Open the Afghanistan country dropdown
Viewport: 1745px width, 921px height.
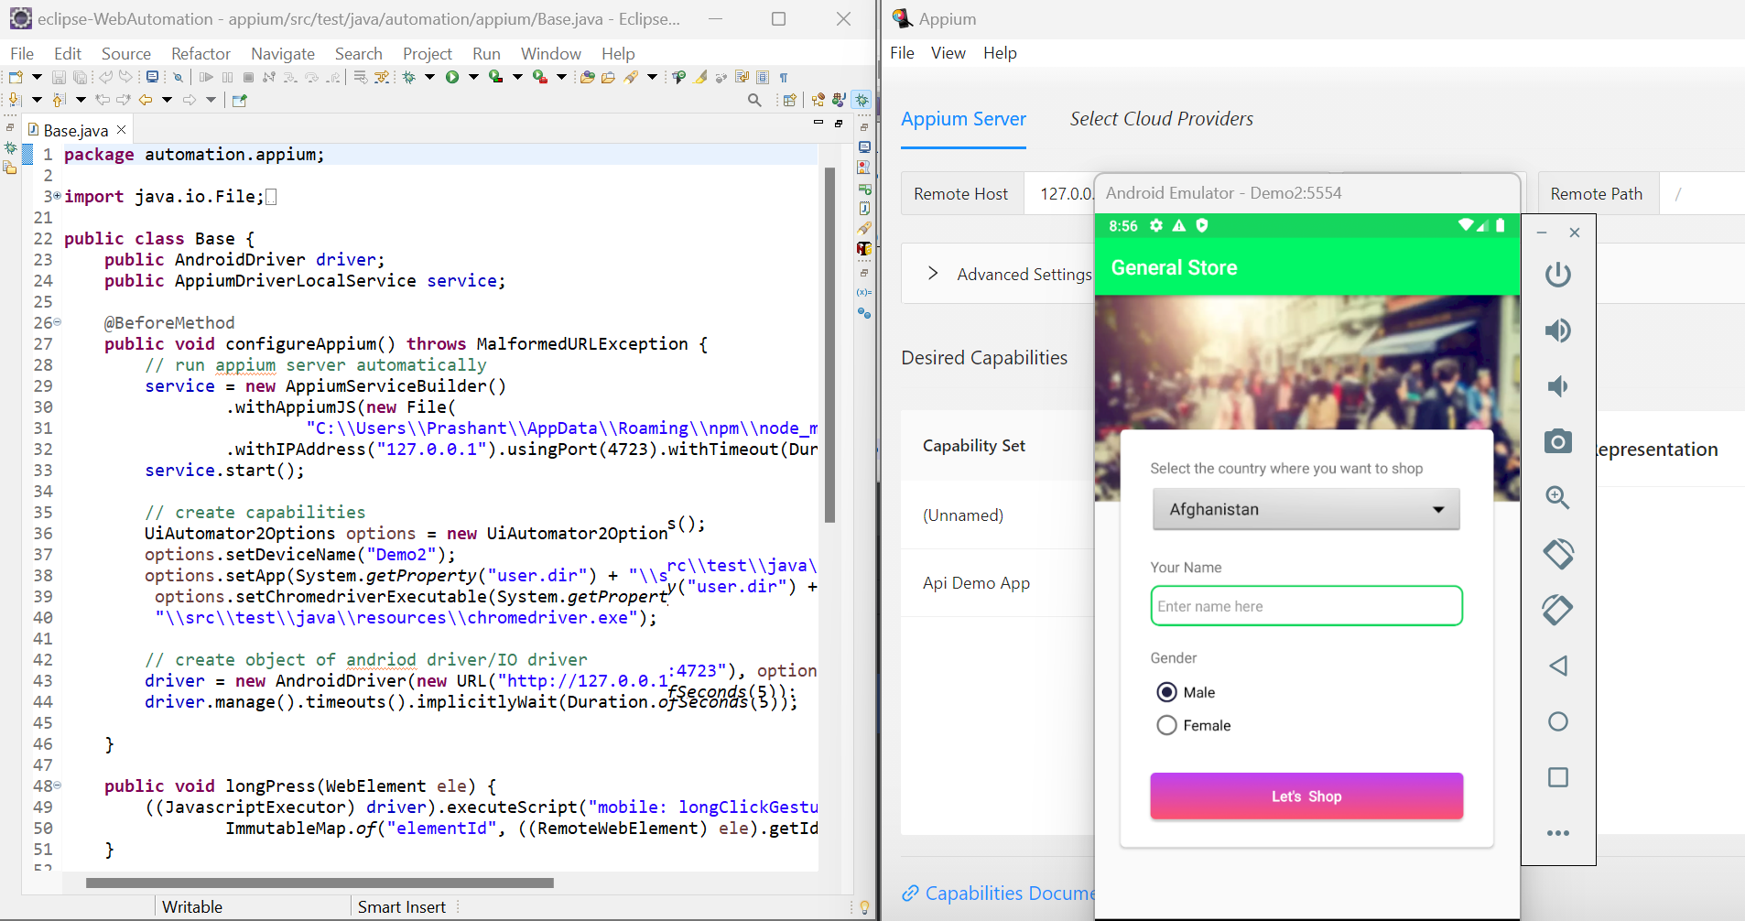tap(1306, 509)
